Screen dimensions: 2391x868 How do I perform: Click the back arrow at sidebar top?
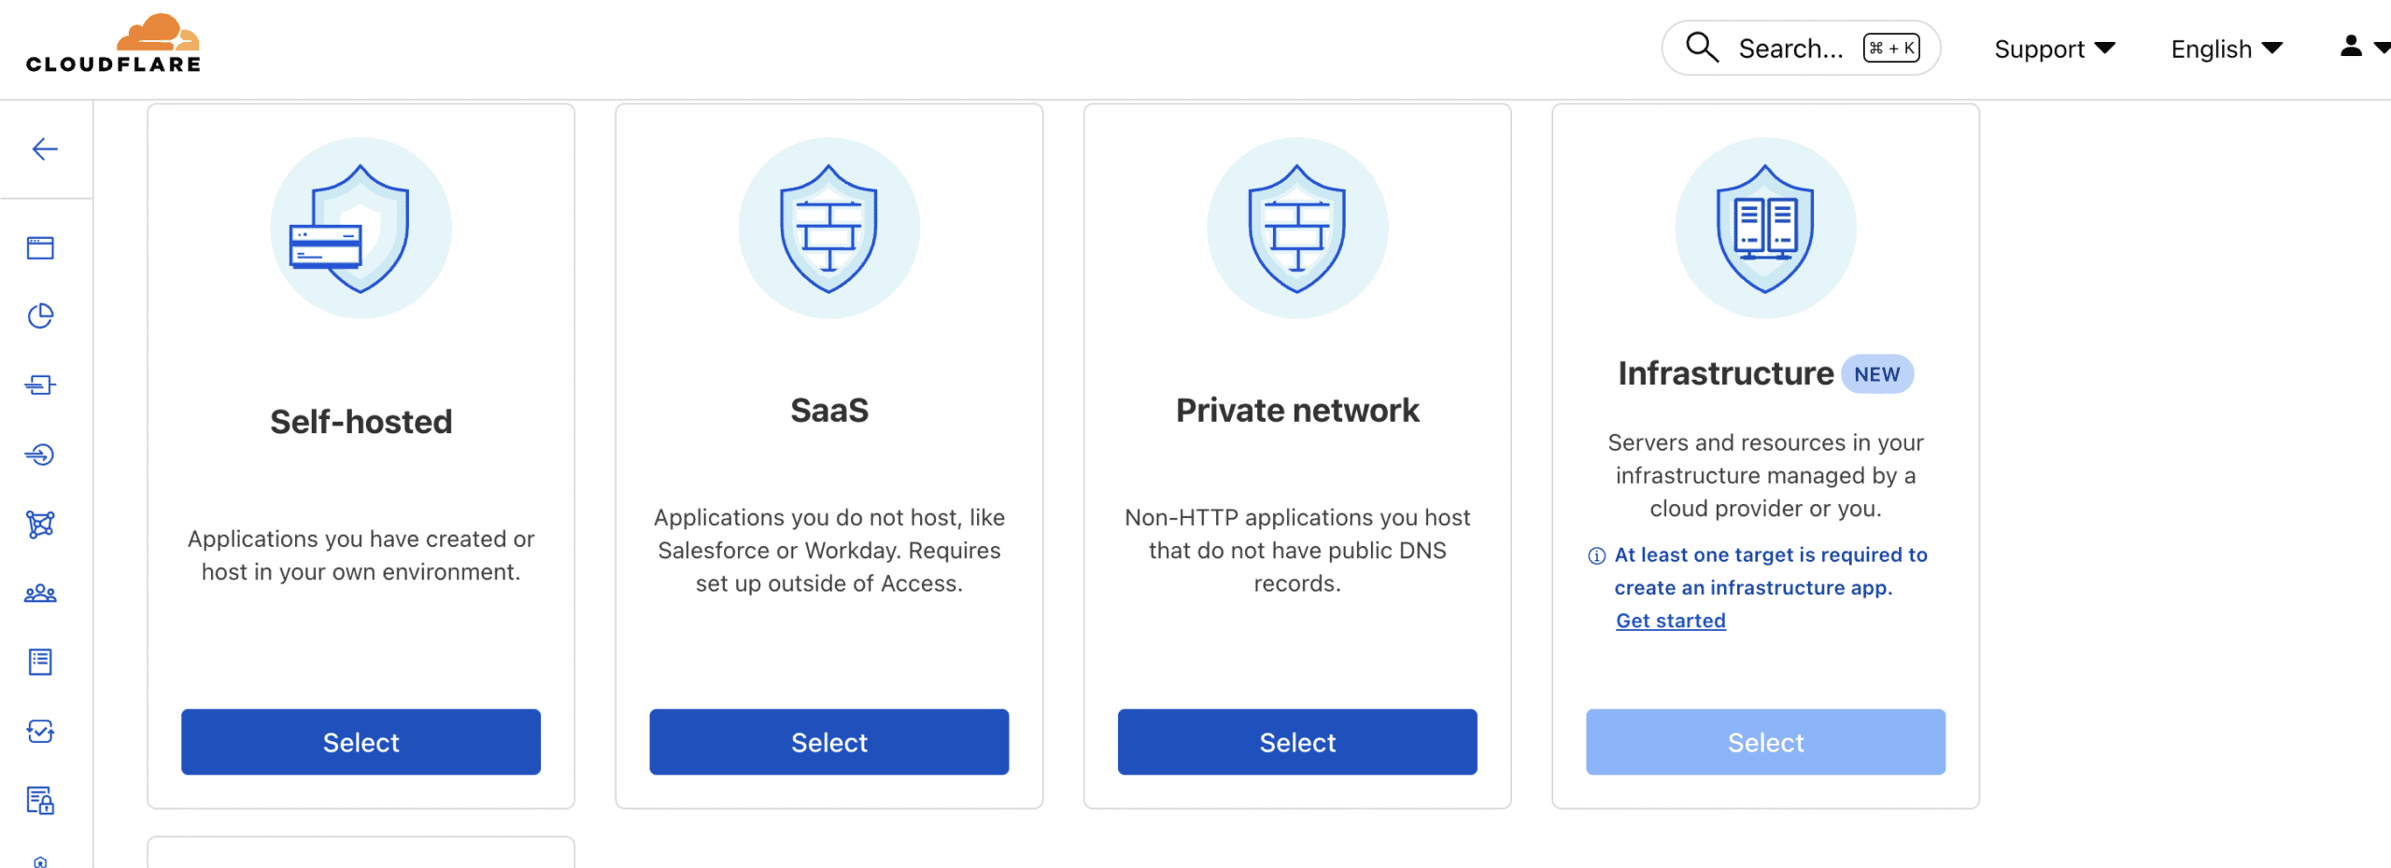[43, 149]
